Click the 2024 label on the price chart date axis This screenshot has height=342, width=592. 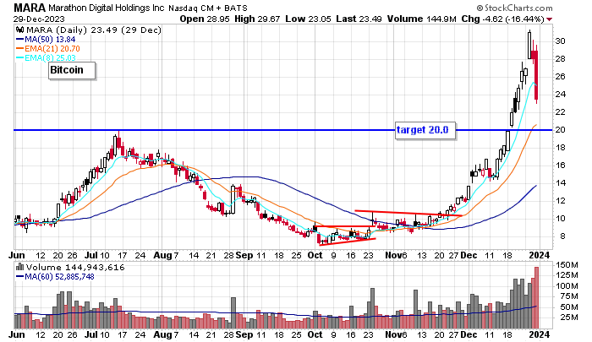coord(540,255)
